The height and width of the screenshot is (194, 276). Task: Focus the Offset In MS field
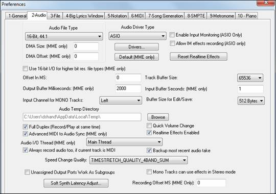pos(128,78)
